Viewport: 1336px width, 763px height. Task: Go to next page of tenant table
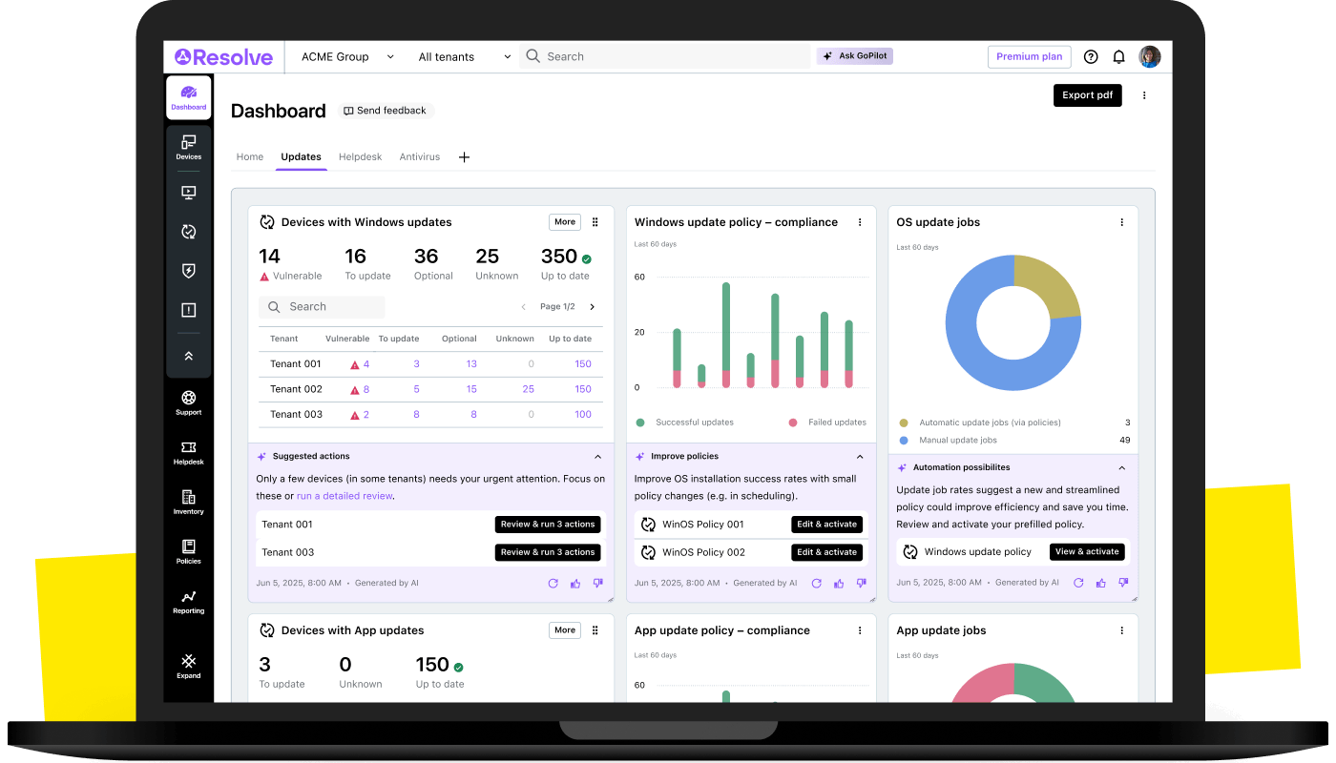click(592, 307)
